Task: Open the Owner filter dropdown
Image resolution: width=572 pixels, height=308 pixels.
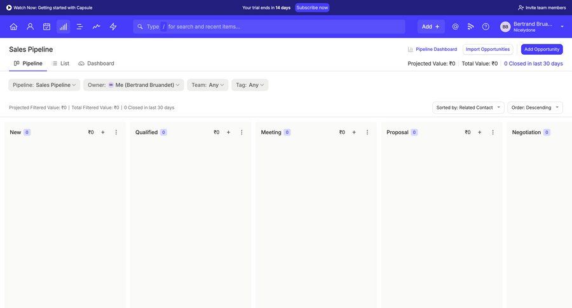Action: coord(133,85)
